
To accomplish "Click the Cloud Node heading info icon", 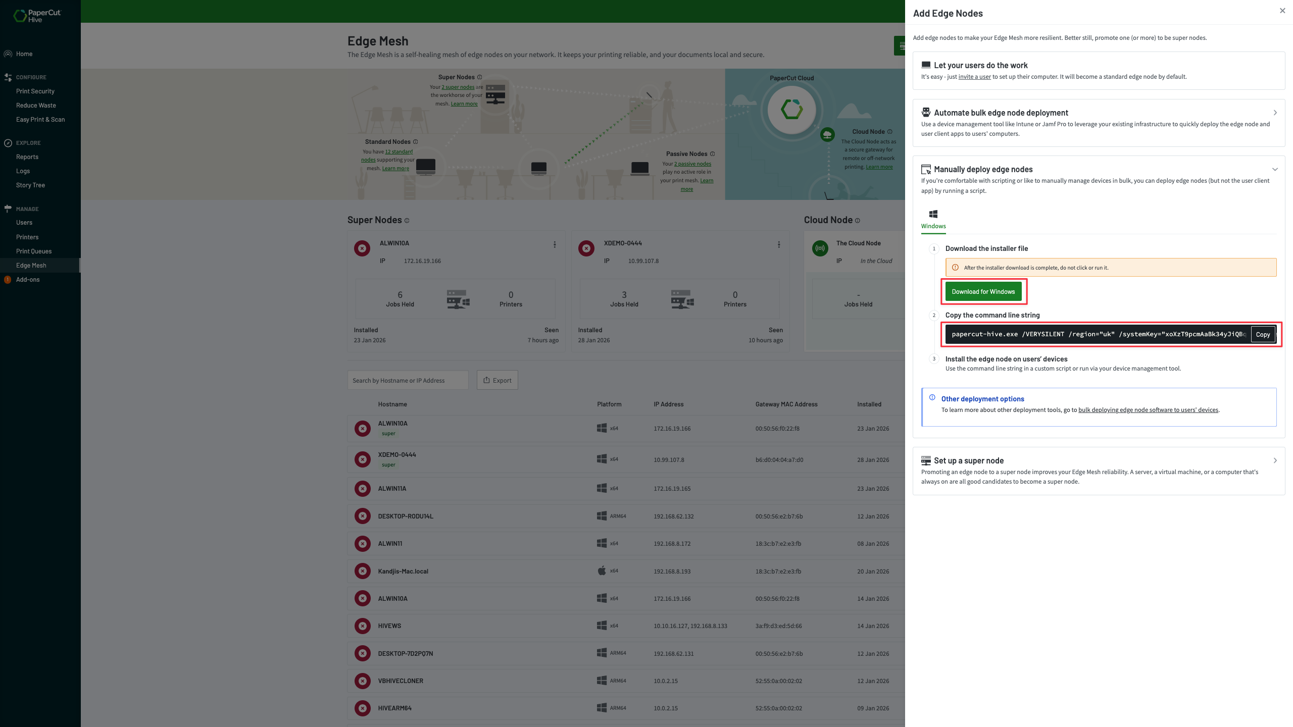I will (858, 221).
